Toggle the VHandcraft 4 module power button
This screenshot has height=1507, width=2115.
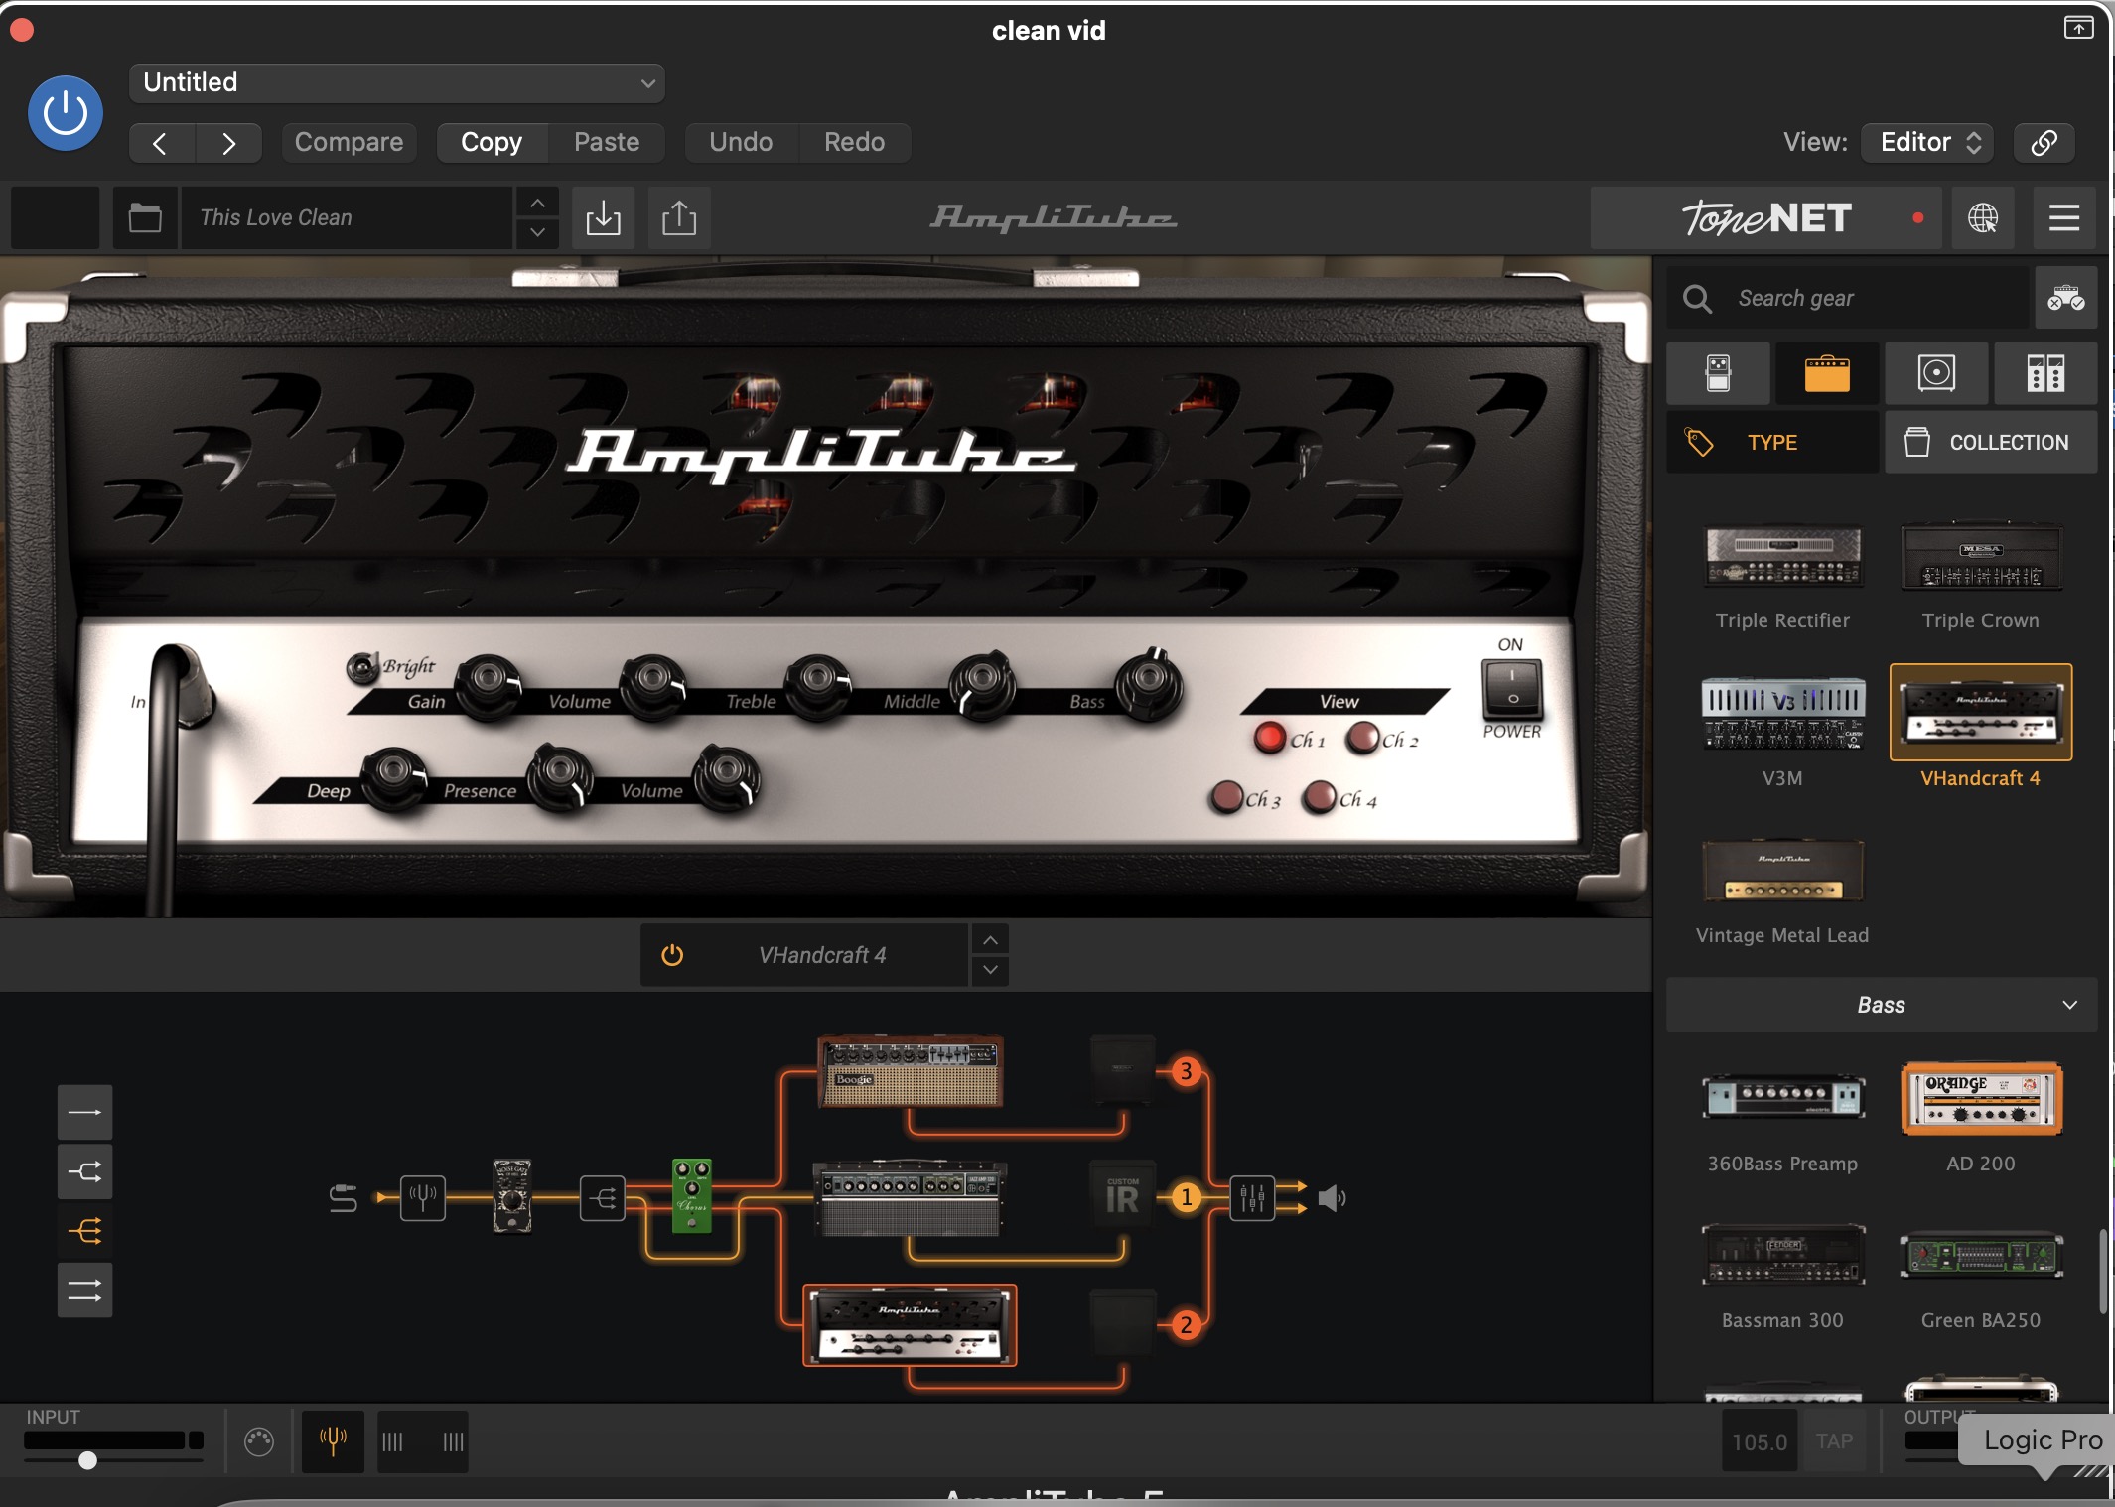pos(672,955)
